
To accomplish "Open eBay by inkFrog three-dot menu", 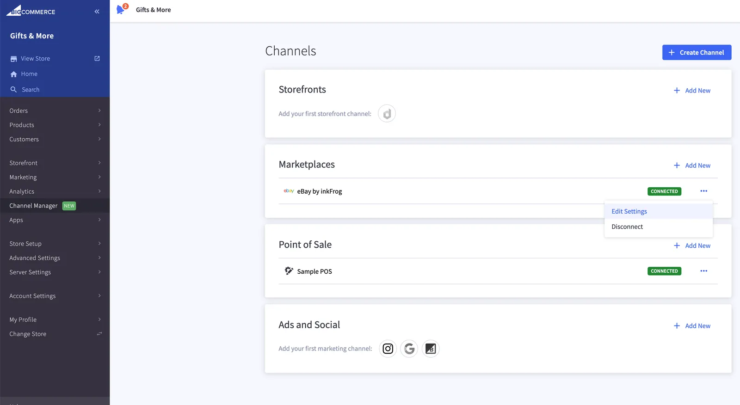I will point(703,191).
